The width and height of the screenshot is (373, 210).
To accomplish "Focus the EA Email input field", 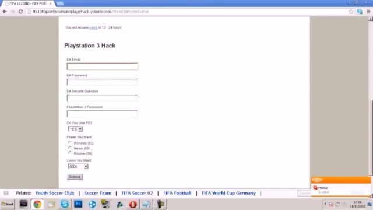I will pos(103,66).
